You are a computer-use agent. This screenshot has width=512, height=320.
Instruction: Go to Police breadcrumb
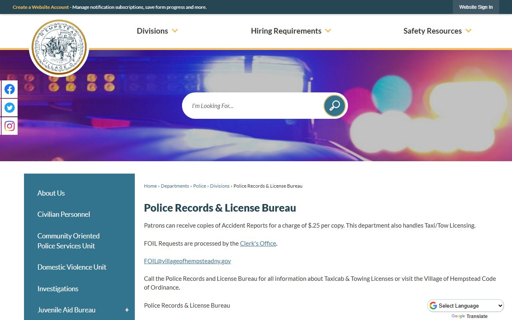click(x=200, y=186)
